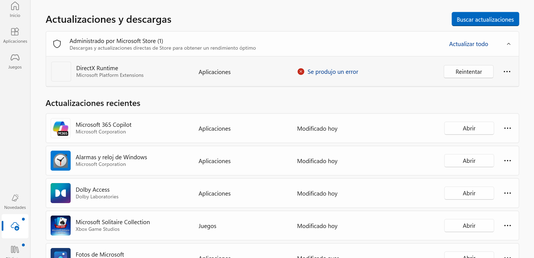Open Microsoft Solitaire Collection icon
The image size is (534, 258).
(61, 226)
